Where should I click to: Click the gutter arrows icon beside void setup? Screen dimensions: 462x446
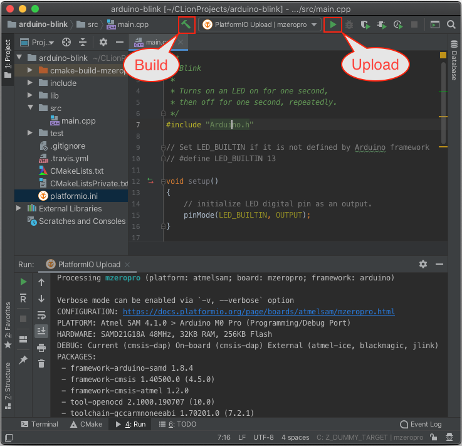150,181
